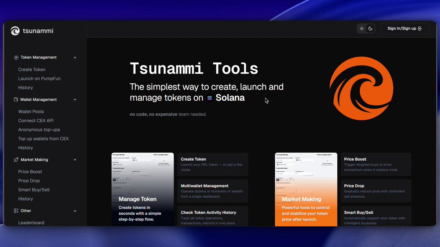Click the orange Market Making preview thumbnail
Image resolution: width=440 pixels, height=247 pixels.
click(306, 189)
